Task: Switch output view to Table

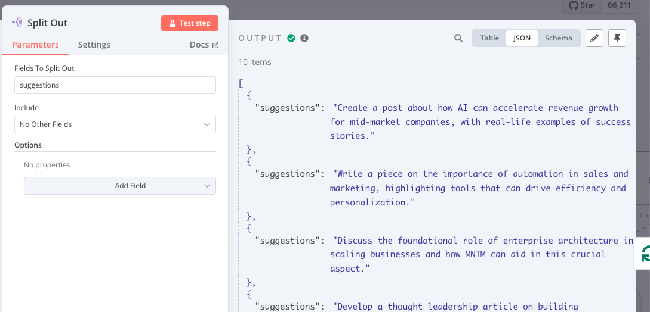Action: (489, 38)
